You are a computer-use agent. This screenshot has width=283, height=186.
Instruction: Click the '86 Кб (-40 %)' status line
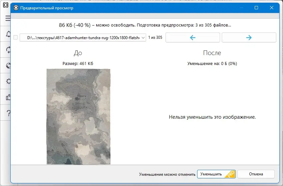click(145, 25)
